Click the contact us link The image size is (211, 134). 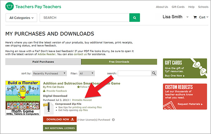click(x=80, y=54)
